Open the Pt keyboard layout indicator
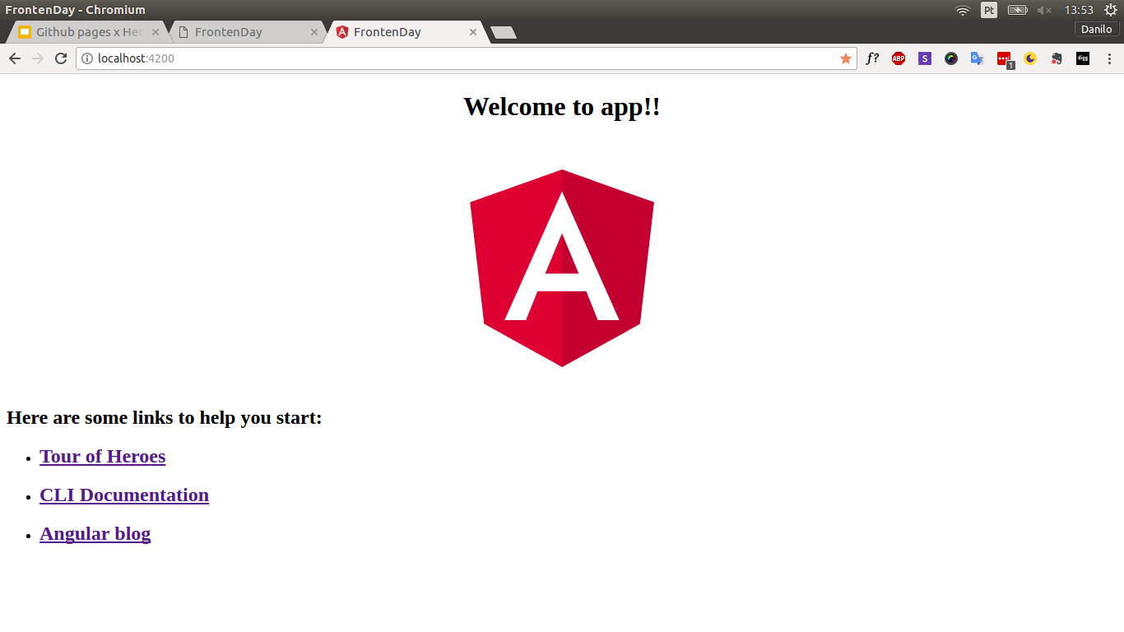Viewport: 1124px width, 632px height. coord(989,10)
